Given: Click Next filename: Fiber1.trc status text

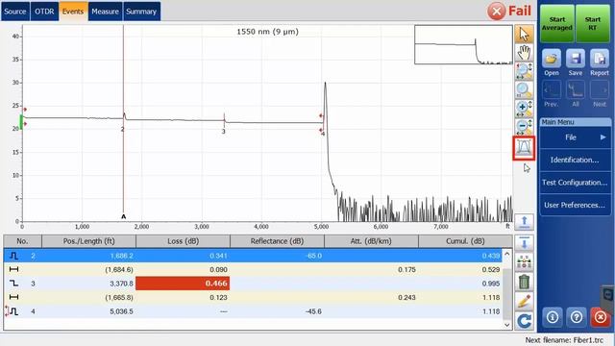Looking at the screenshot, I should (x=564, y=340).
